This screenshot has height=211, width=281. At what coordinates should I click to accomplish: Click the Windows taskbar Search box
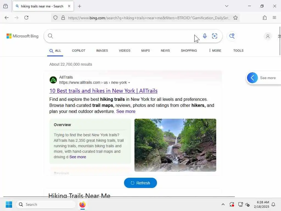[46, 204]
